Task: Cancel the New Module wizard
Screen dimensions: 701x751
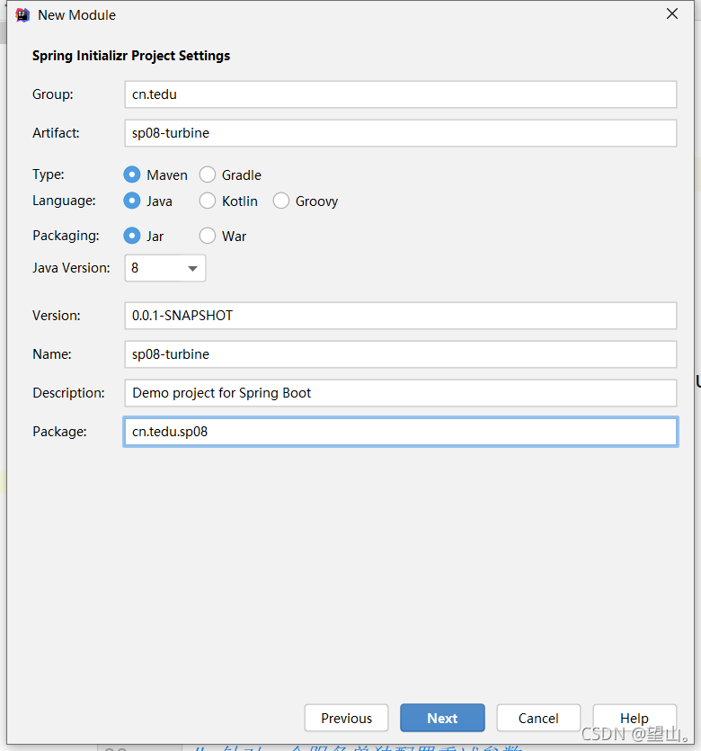Action: tap(538, 718)
